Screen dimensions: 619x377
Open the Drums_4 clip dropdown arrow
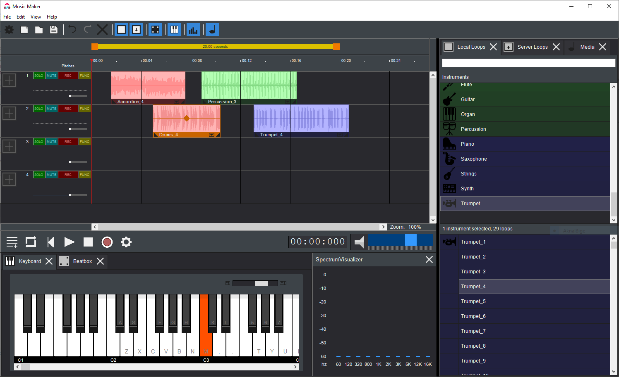pos(211,135)
